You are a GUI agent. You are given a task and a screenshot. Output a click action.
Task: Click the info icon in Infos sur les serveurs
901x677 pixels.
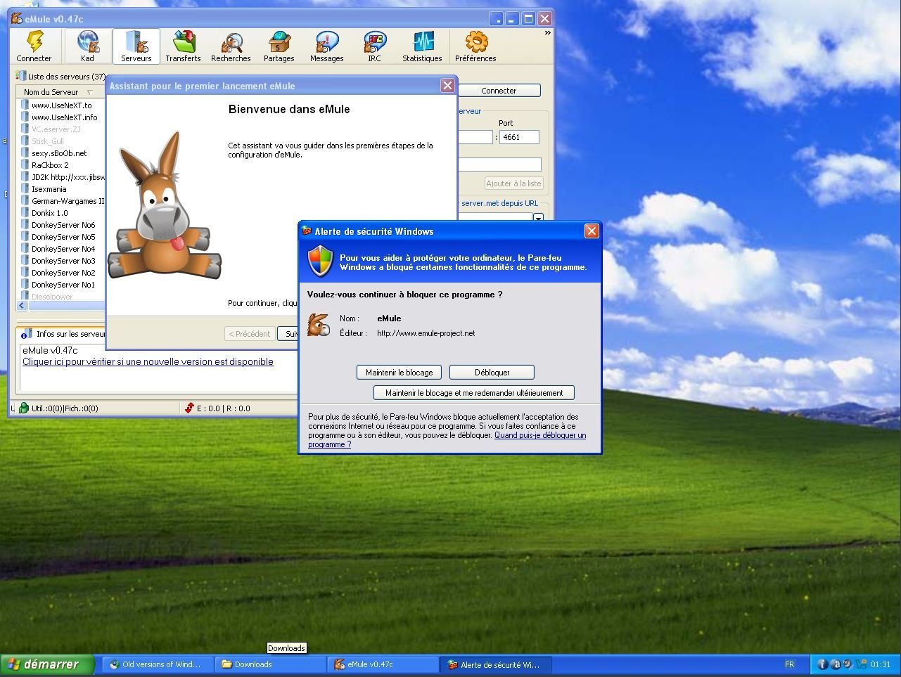(25, 334)
